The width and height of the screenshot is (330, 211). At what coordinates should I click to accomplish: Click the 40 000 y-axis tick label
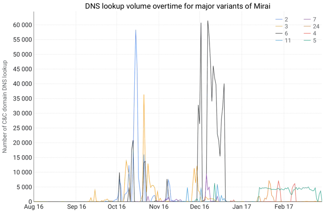click(23, 84)
